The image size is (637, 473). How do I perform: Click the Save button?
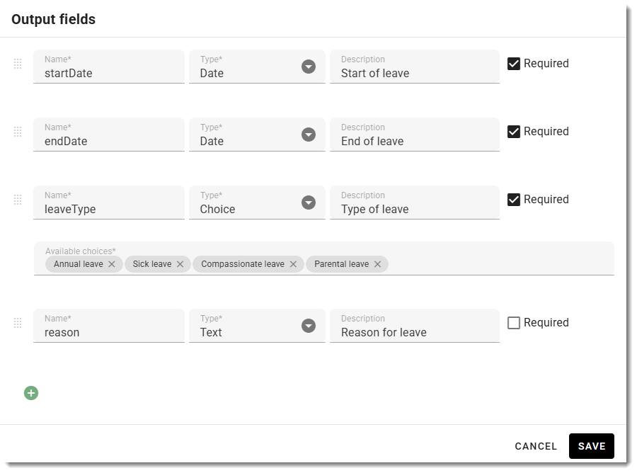coord(592,446)
